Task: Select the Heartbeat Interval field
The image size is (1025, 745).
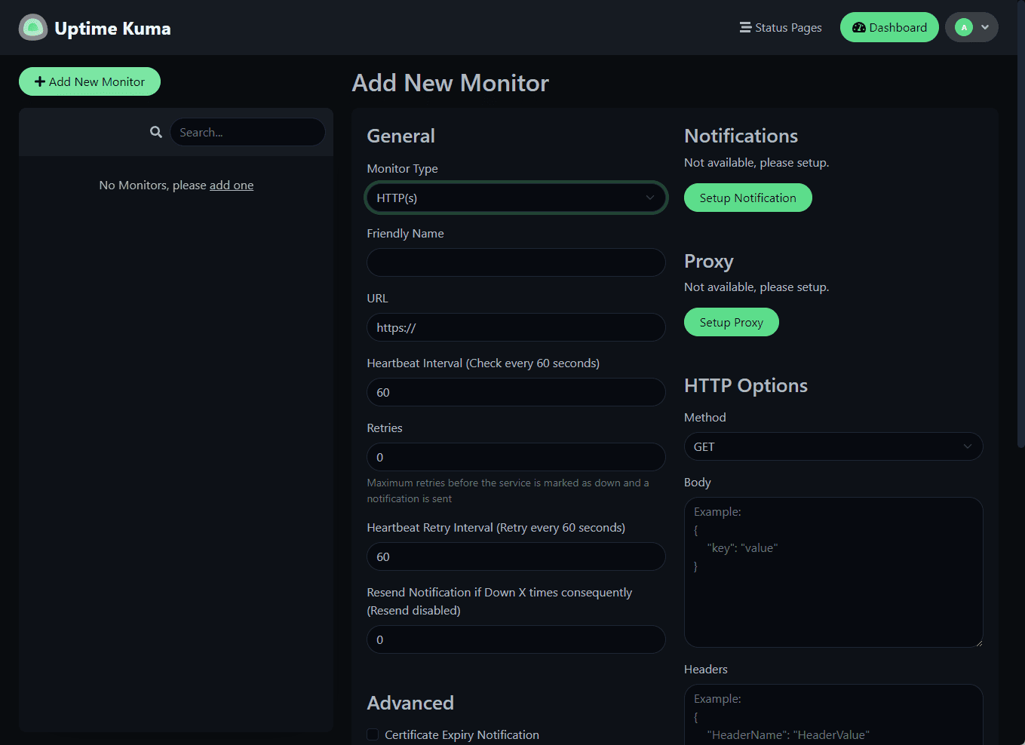Action: pos(516,392)
